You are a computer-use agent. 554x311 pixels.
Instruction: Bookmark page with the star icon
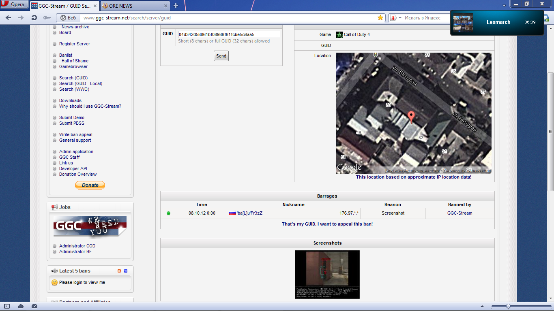click(380, 18)
